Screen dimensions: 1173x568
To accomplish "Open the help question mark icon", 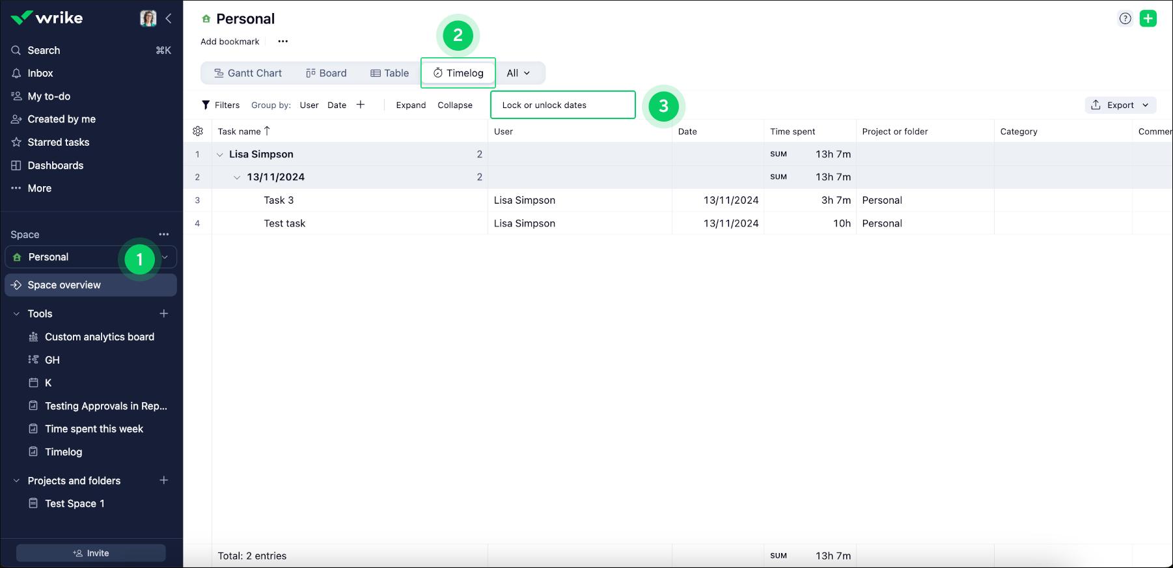I will pyautogui.click(x=1125, y=18).
